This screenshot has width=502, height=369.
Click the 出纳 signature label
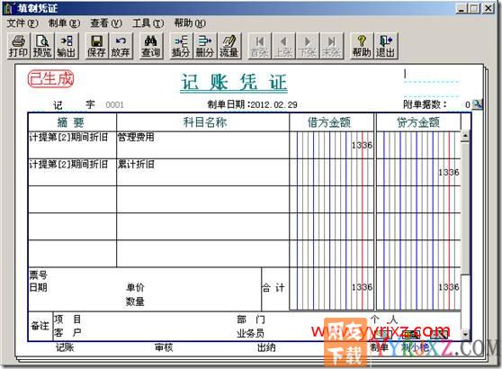(266, 347)
